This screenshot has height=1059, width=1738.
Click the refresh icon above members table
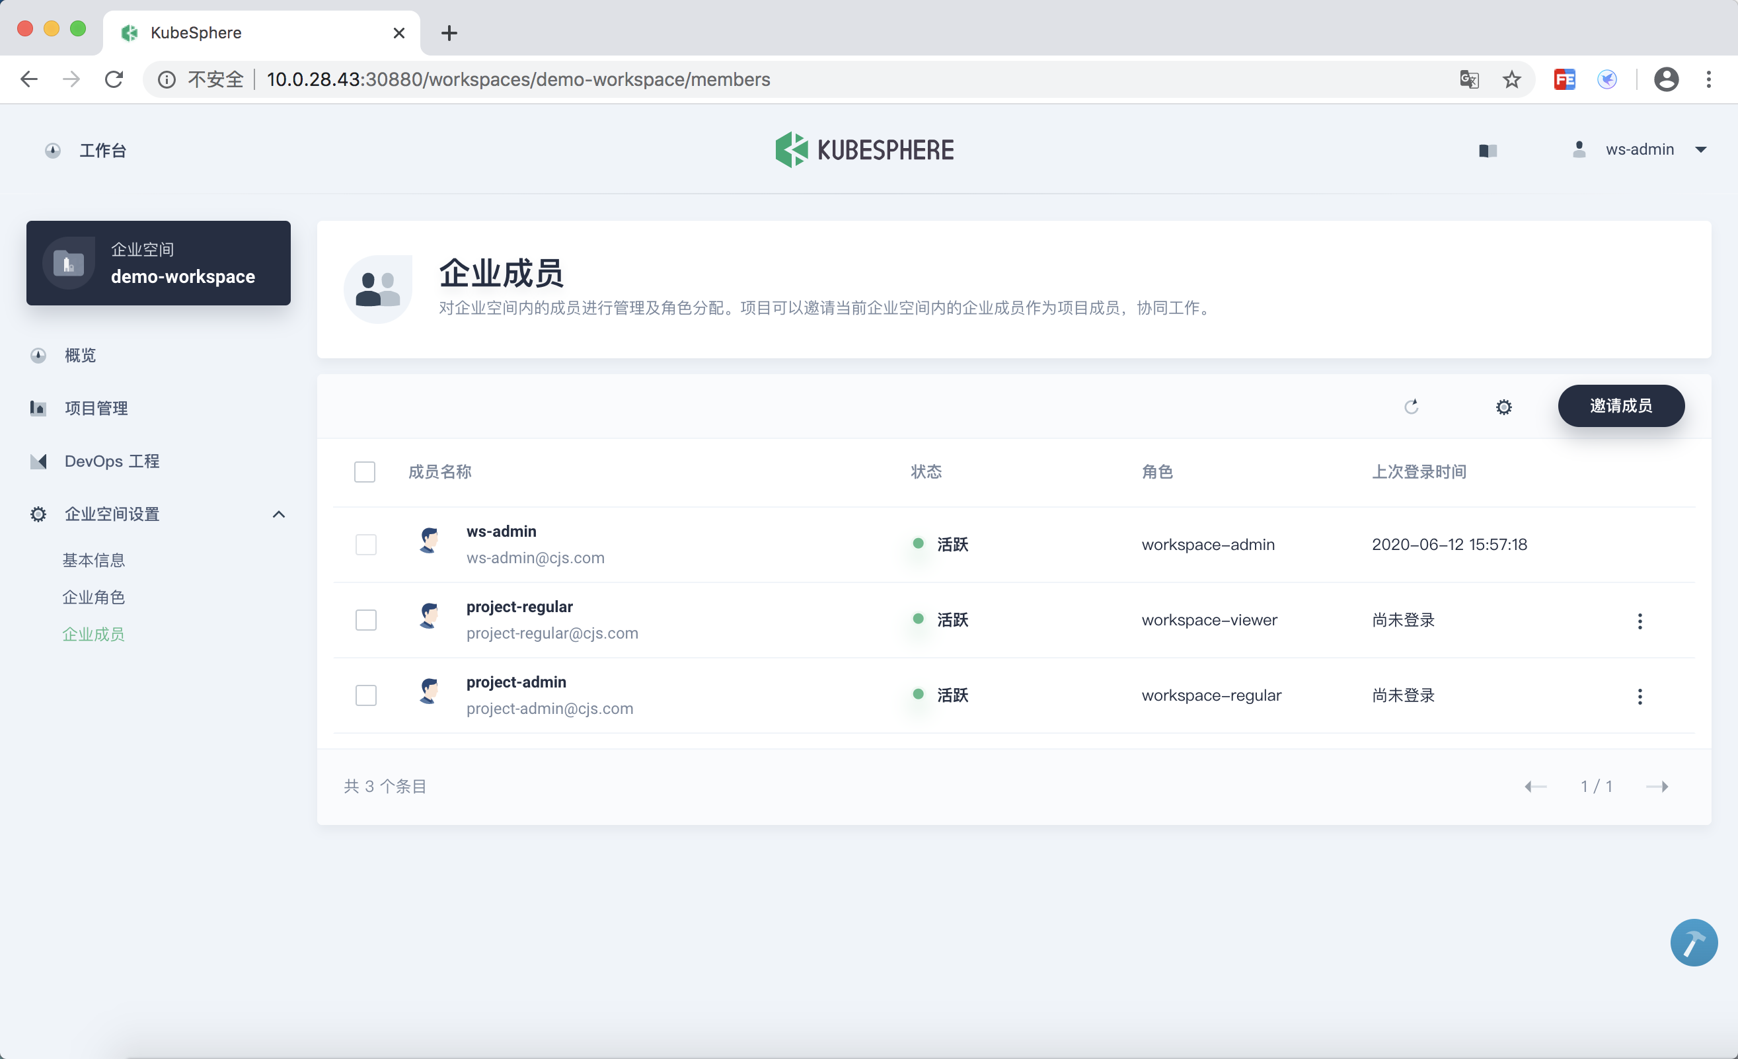coord(1411,407)
